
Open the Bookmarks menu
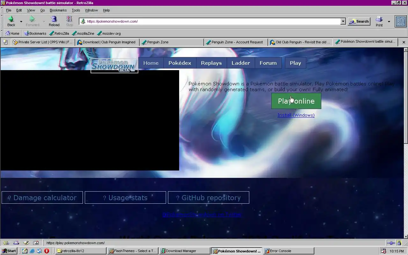point(58,10)
